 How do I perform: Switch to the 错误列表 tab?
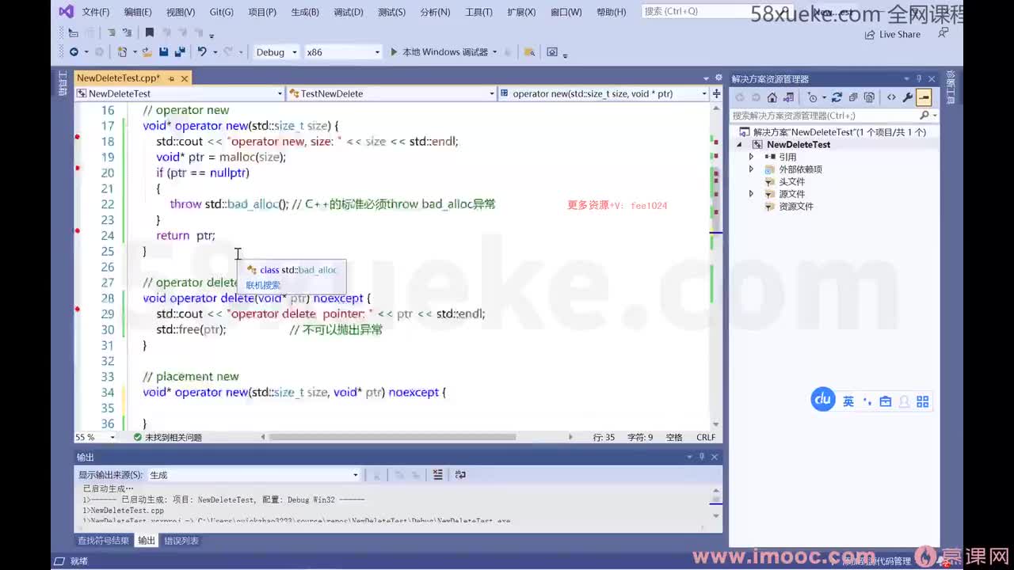coord(181,541)
